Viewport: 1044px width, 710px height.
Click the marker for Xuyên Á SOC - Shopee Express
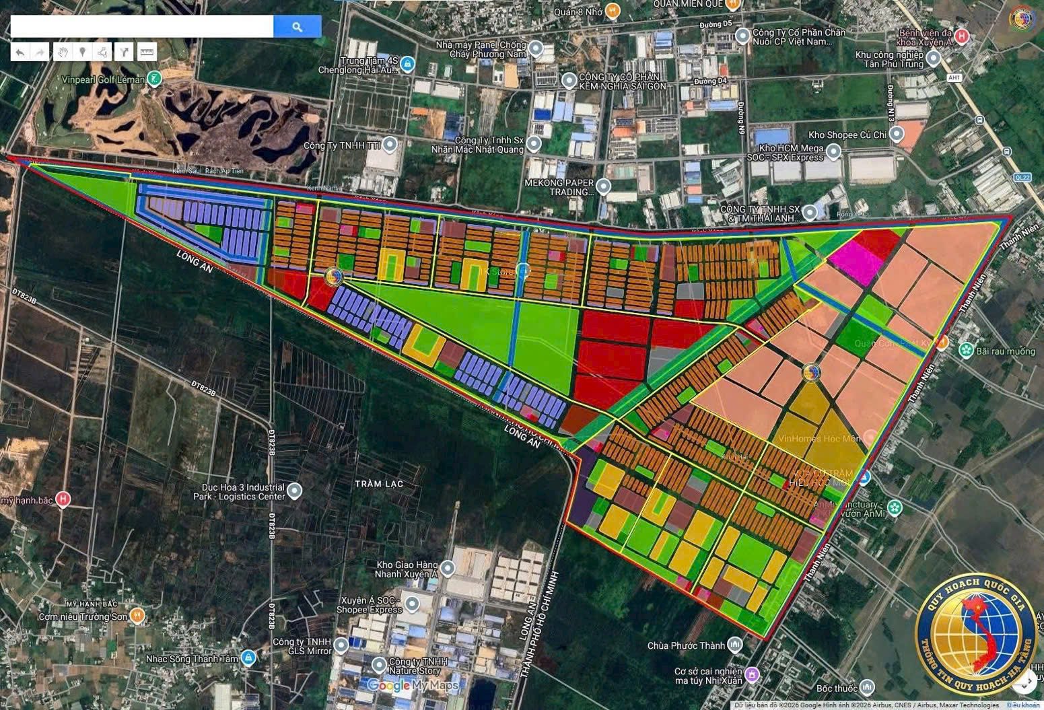point(411,604)
